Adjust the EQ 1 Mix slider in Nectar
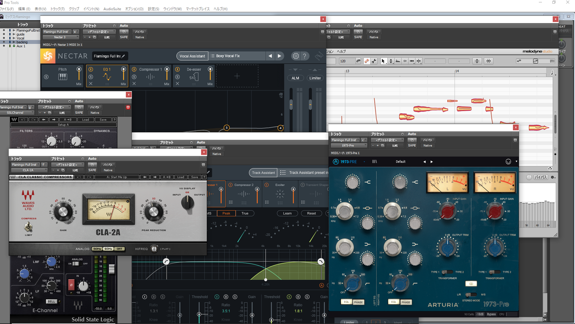The width and height of the screenshot is (575, 324). pyautogui.click(x=123, y=74)
